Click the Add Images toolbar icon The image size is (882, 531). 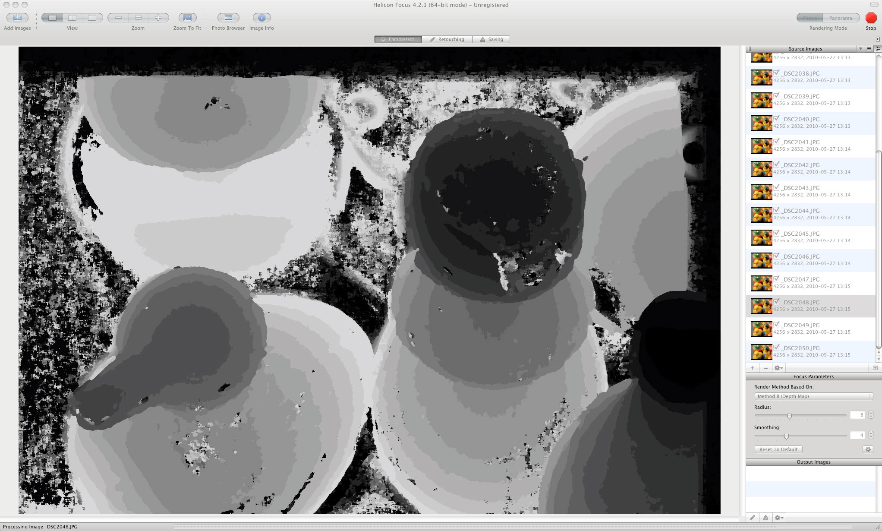tap(17, 18)
